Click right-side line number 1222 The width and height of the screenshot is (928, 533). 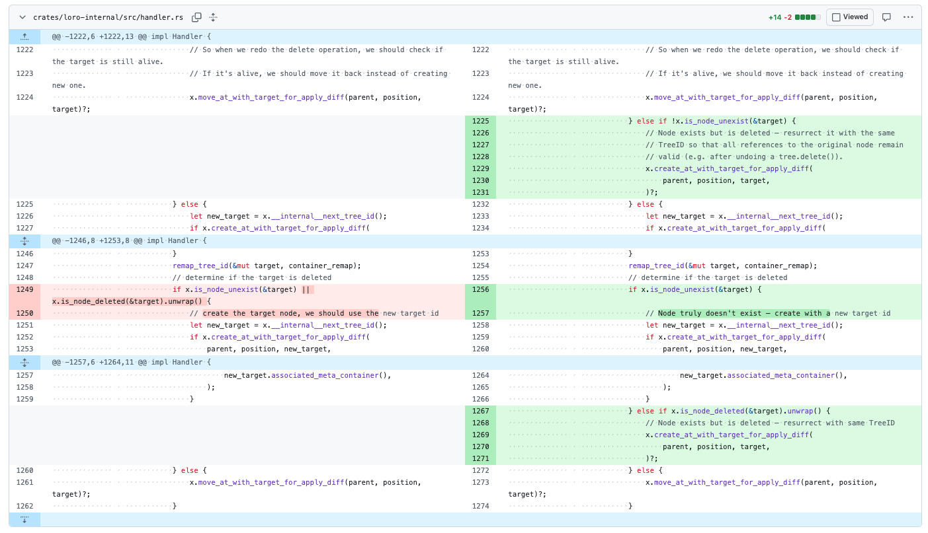pyautogui.click(x=480, y=50)
